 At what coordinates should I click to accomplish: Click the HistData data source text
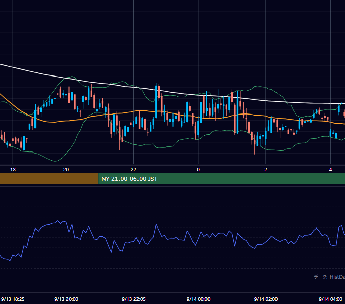pyautogui.click(x=329, y=277)
